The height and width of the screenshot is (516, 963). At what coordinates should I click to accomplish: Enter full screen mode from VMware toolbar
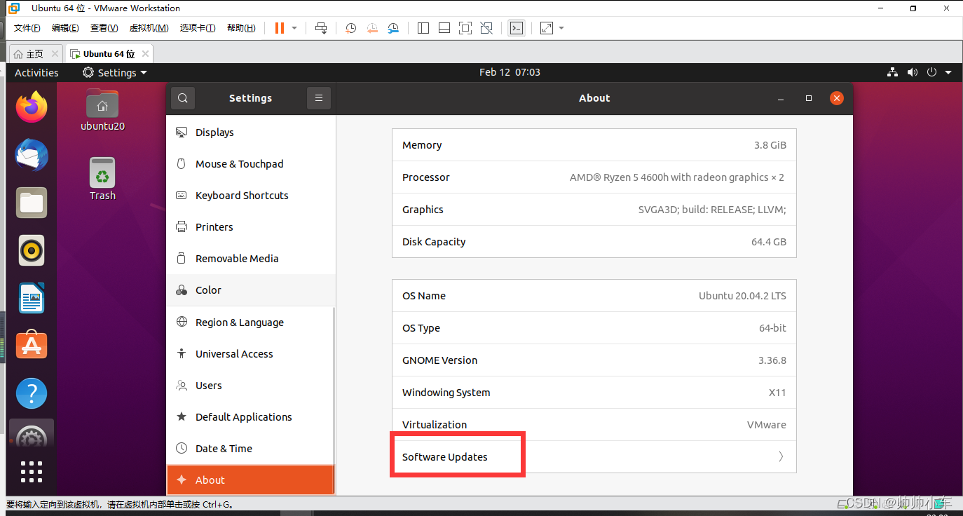[x=465, y=28]
